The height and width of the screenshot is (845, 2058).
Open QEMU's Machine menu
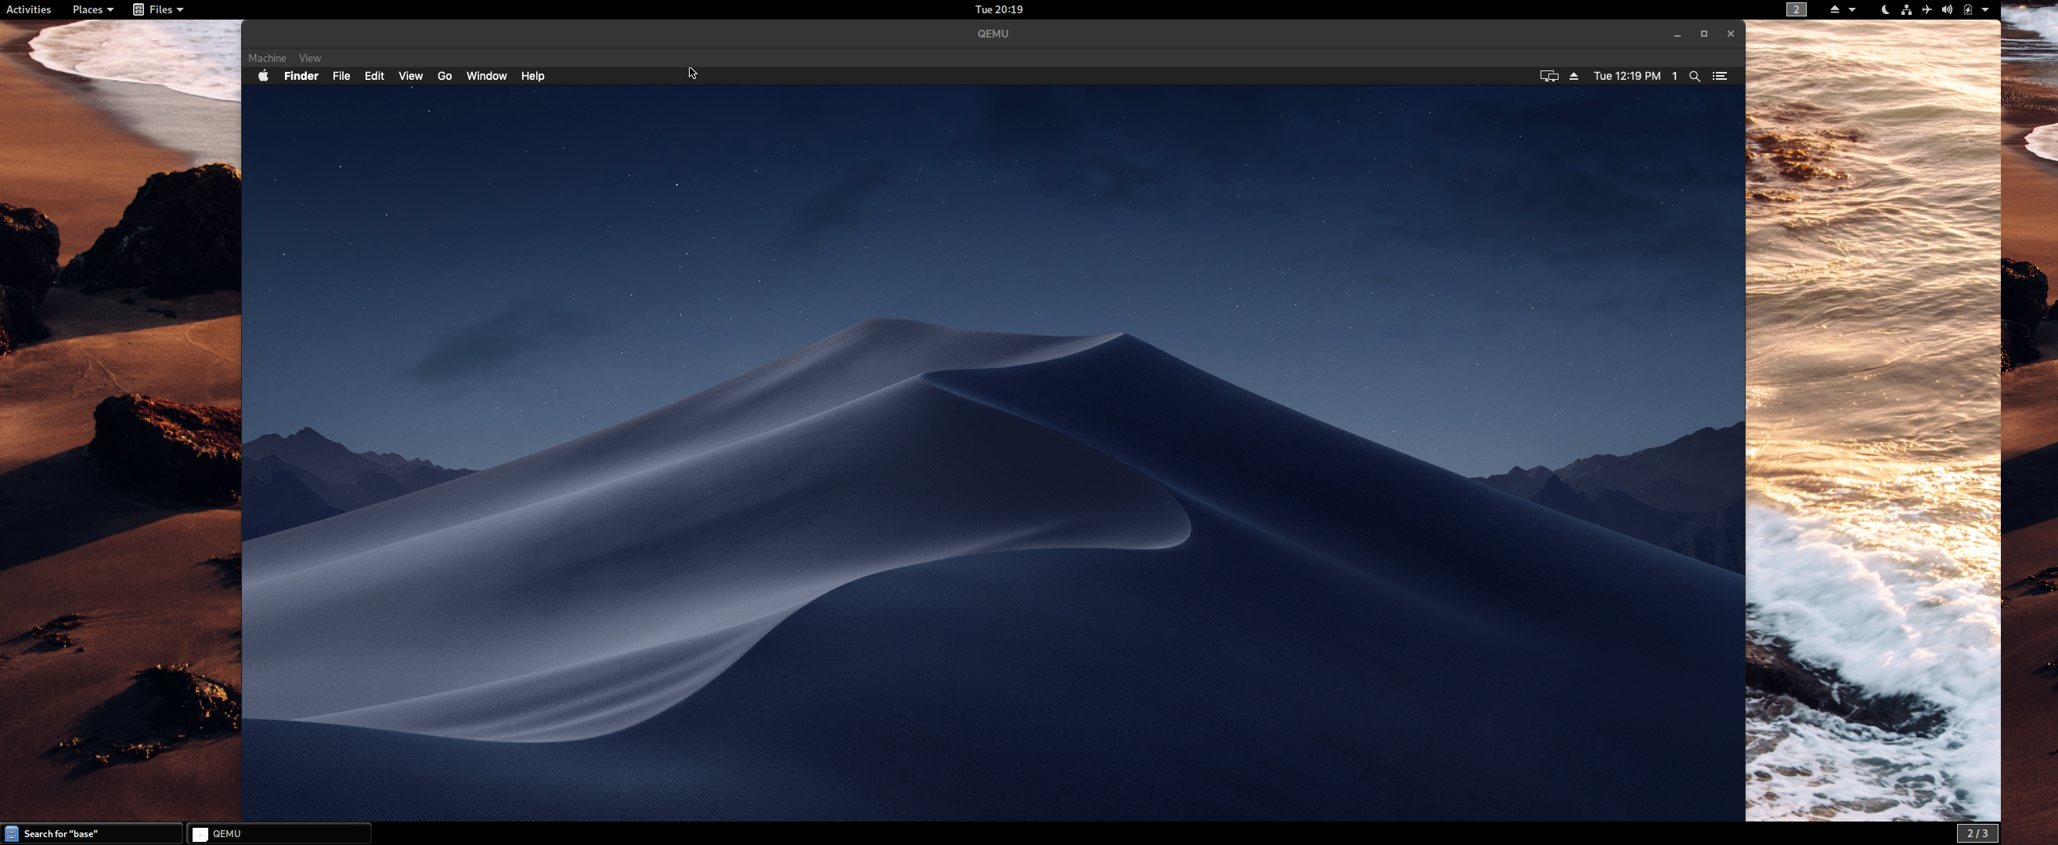(267, 59)
